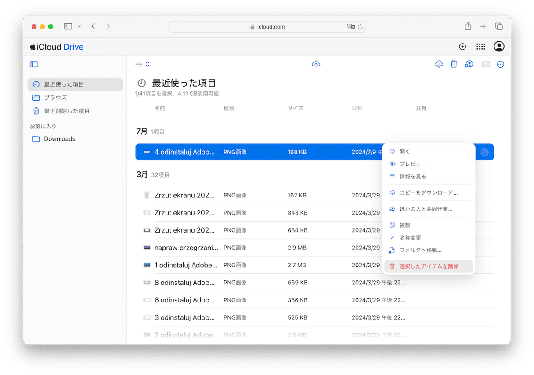Click the upload to iCloud icon
Image resolution: width=534 pixels, height=375 pixels.
(x=316, y=64)
